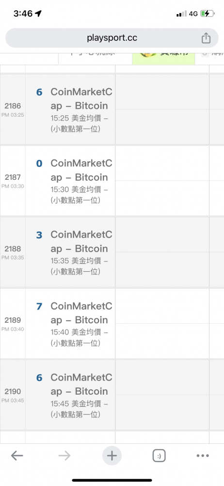224x486 pixels.
Task: Open the 15:45 CoinMarketCap Bitcoin entry
Action: 81,395
